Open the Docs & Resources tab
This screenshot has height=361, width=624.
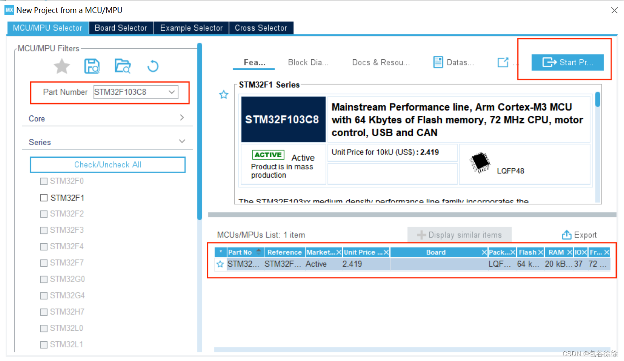click(381, 63)
